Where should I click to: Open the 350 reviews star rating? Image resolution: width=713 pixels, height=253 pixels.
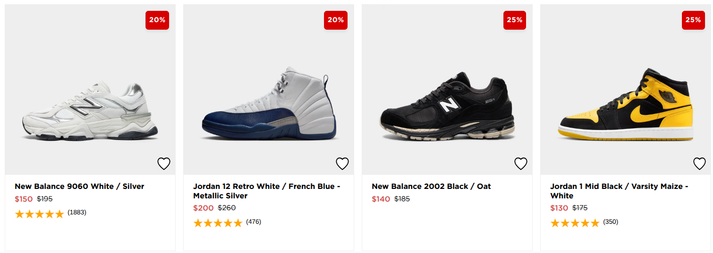pos(584,223)
